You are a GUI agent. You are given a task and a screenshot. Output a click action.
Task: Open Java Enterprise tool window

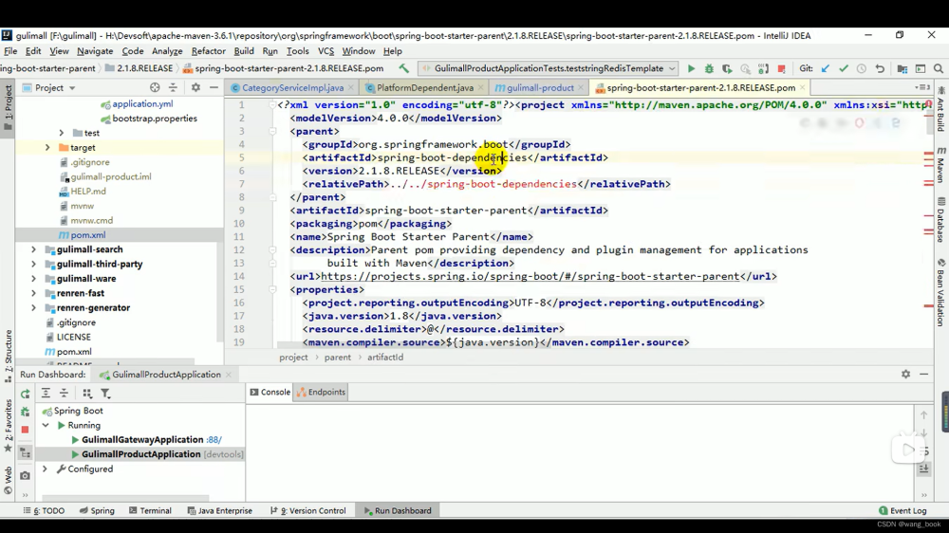click(x=219, y=510)
